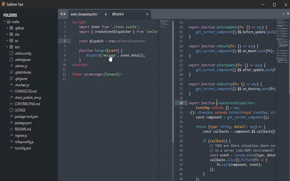Expand the test folder
The width and height of the screenshot is (290, 181).
click(x=7, y=47)
